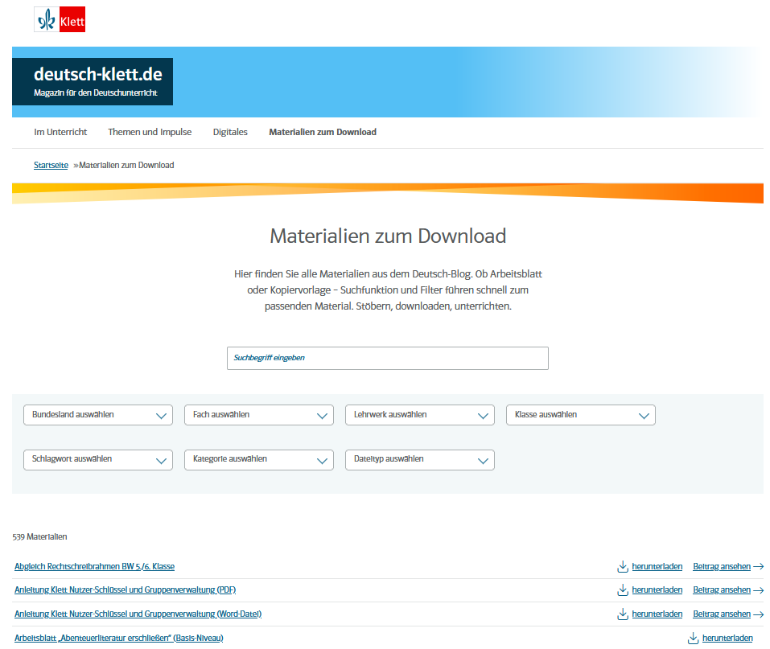The image size is (770, 649).
Task: Open the Kategorie auswählen dropdown
Action: pos(259,459)
